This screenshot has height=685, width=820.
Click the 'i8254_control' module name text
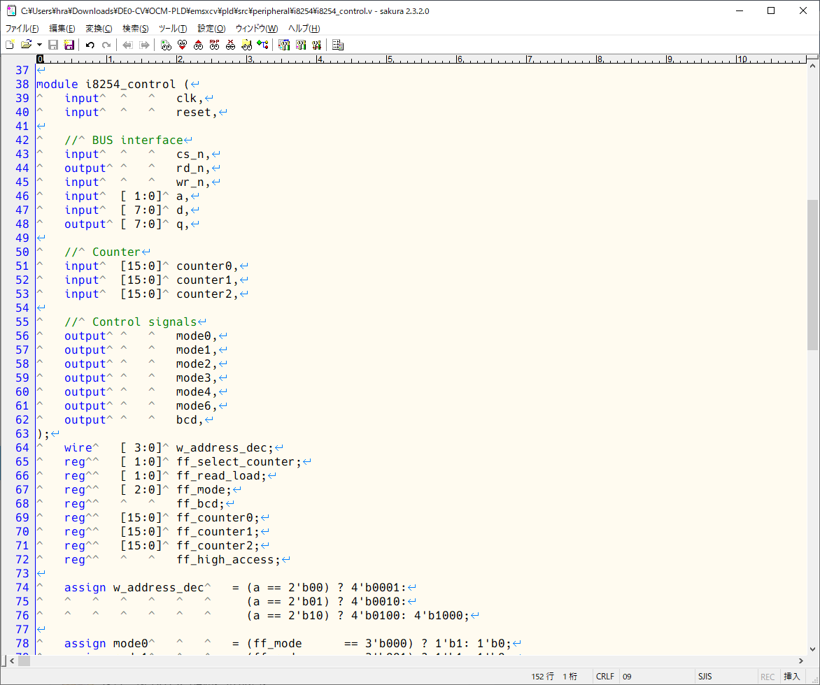click(131, 84)
